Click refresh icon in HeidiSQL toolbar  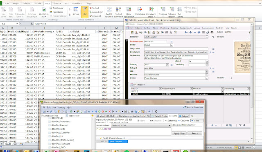coord(71,112)
